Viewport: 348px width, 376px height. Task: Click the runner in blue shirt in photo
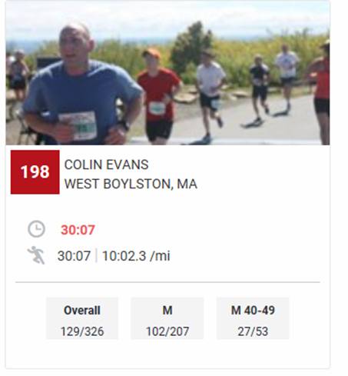83,85
